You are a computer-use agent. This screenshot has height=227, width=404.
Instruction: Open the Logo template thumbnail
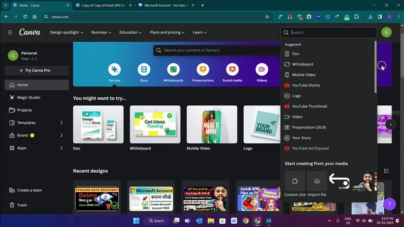tap(262, 125)
